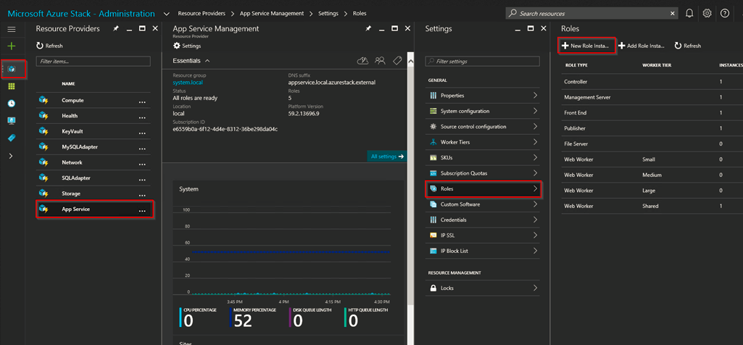Pin the App Service Management blade

tap(368, 29)
